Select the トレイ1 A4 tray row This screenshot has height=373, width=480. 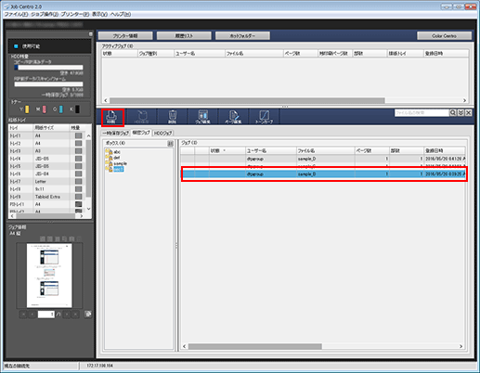(46, 135)
